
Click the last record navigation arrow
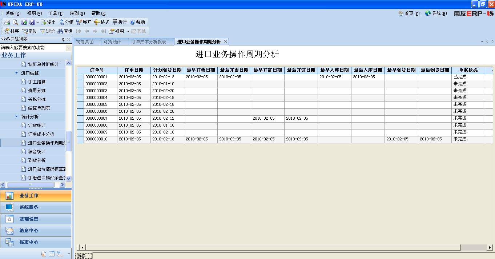click(103, 31)
